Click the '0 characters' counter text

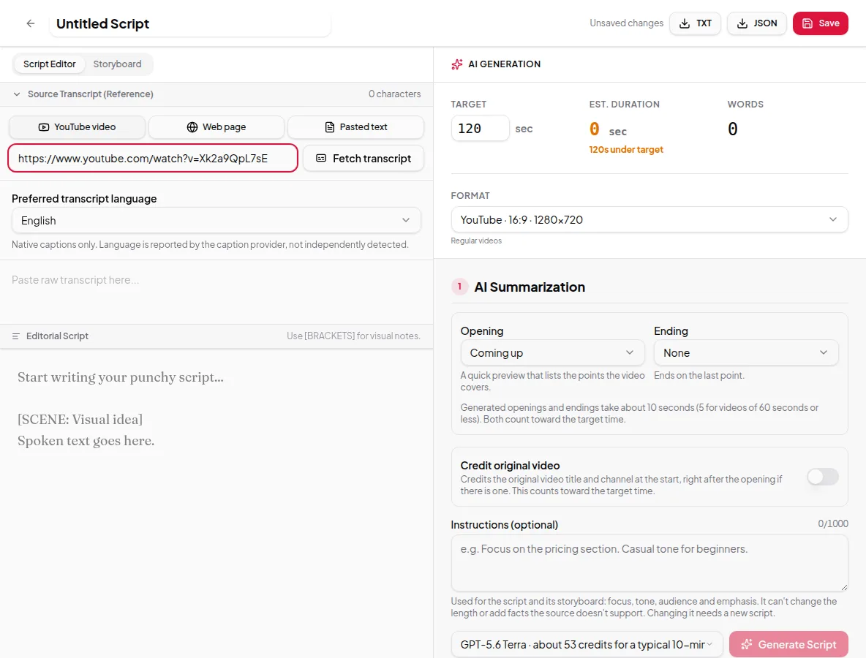click(x=394, y=94)
